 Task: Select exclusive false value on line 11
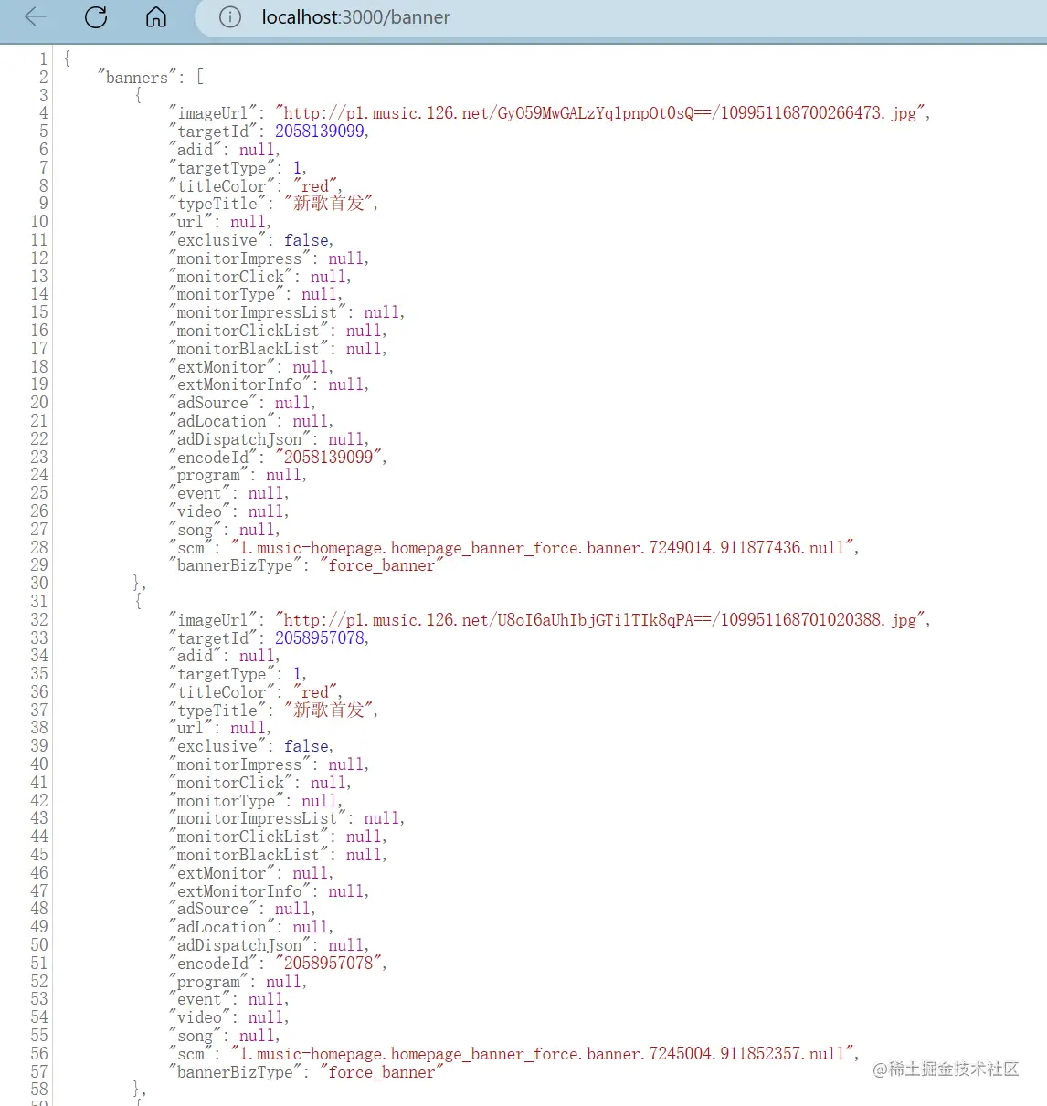point(306,240)
